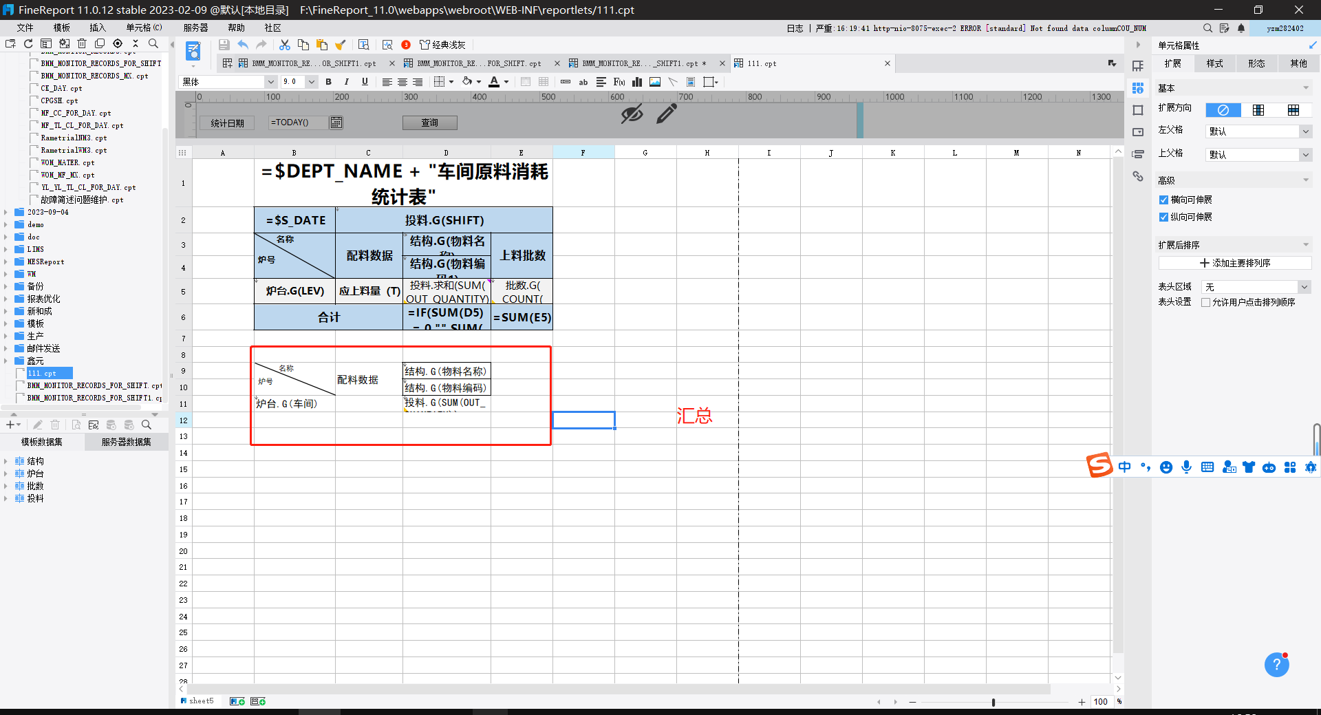The width and height of the screenshot is (1321, 715).
Task: Search the template files
Action: [x=153, y=43]
